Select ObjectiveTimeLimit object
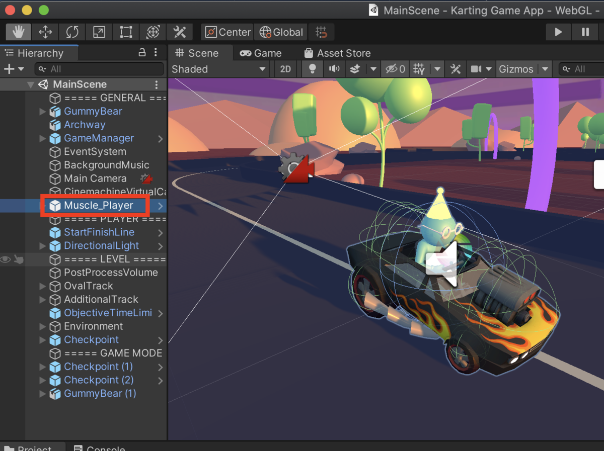This screenshot has height=451, width=604. click(x=108, y=313)
